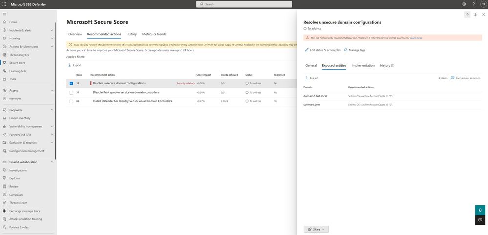Open settings gear in top bar
This screenshot has width=488, height=235.
[x=464, y=4]
